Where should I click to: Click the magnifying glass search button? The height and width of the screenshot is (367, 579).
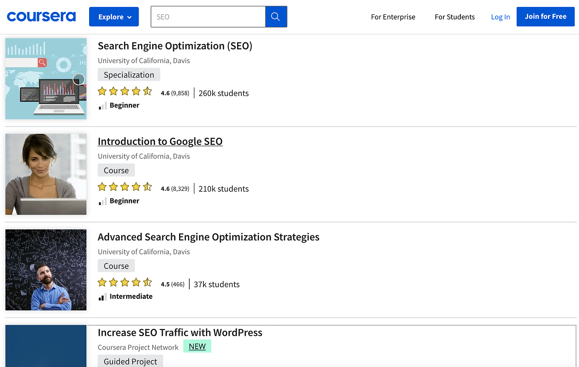pyautogui.click(x=276, y=17)
